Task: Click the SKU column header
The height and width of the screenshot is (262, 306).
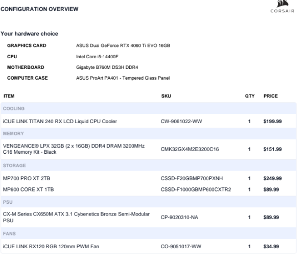Action: click(x=166, y=96)
